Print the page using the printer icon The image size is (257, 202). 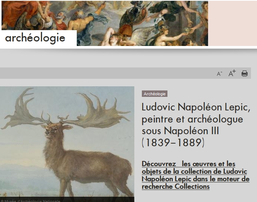(244, 73)
